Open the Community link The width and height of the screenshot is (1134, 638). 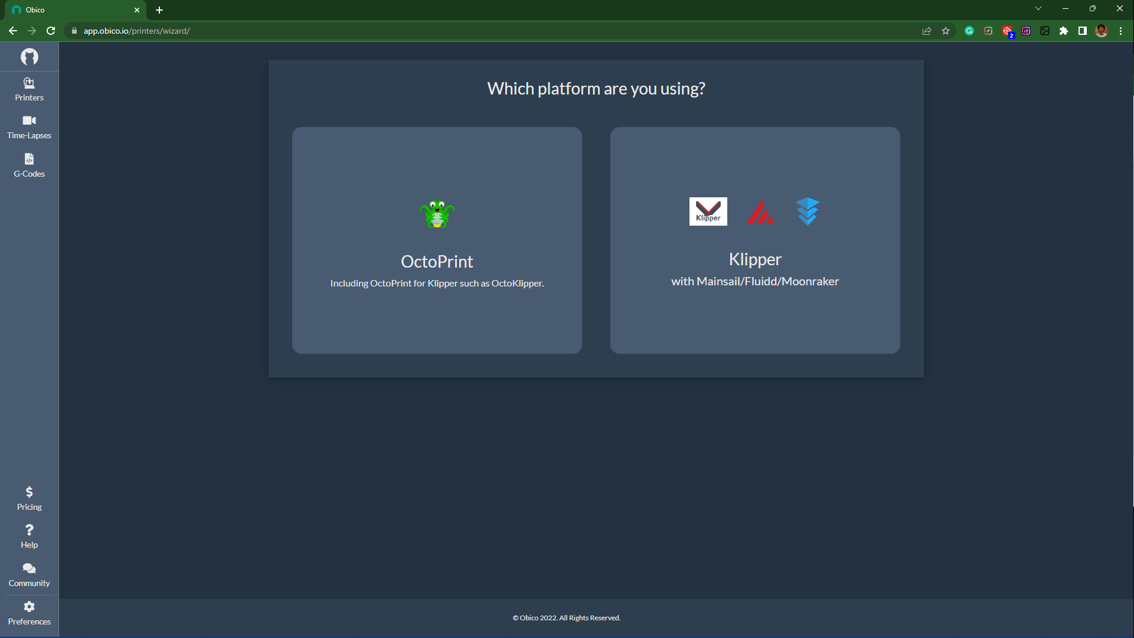coord(29,575)
